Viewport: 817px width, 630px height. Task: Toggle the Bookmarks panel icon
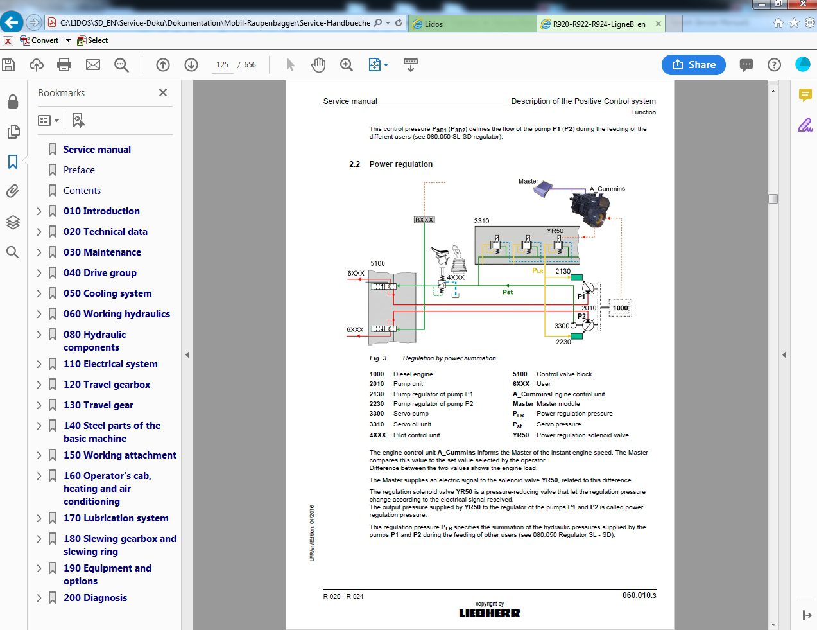pyautogui.click(x=13, y=161)
